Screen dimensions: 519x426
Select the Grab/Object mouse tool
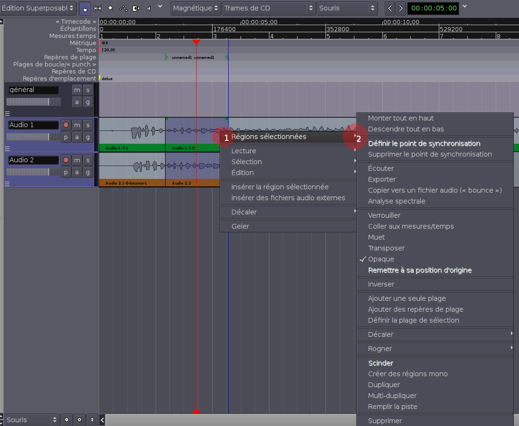84,8
